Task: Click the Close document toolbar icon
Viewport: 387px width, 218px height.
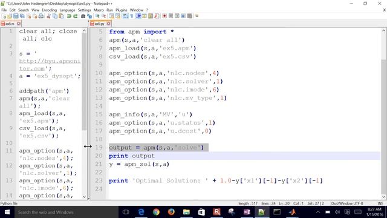Action: pyautogui.click(x=28, y=16)
